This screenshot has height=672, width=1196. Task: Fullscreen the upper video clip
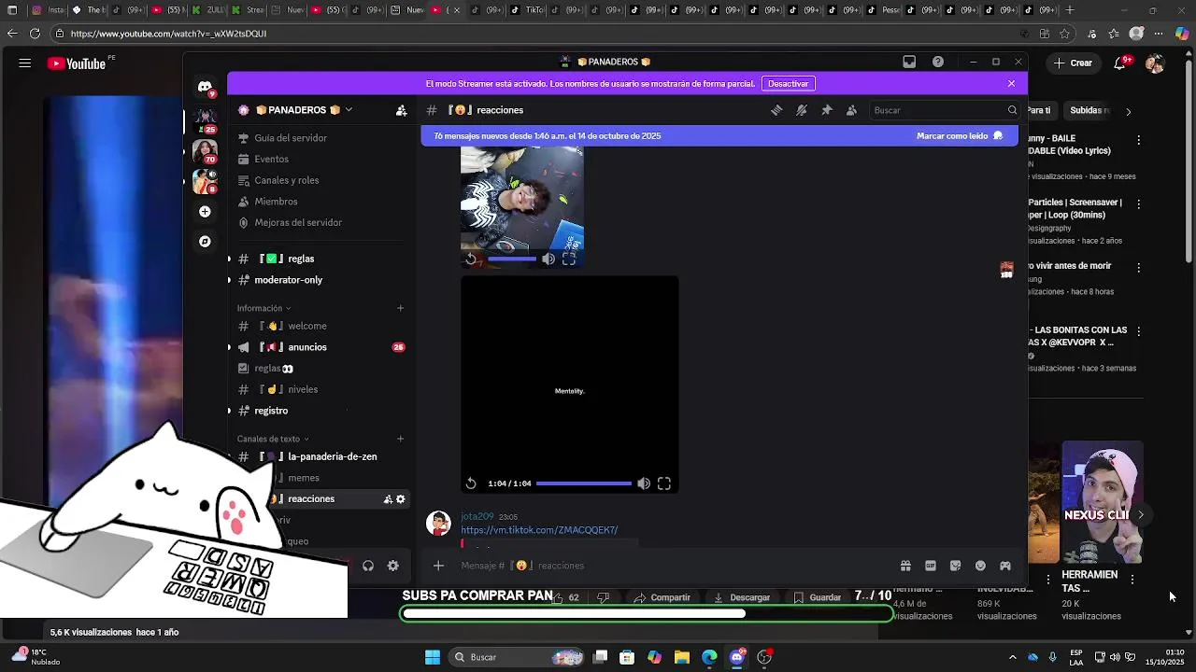[x=569, y=259]
